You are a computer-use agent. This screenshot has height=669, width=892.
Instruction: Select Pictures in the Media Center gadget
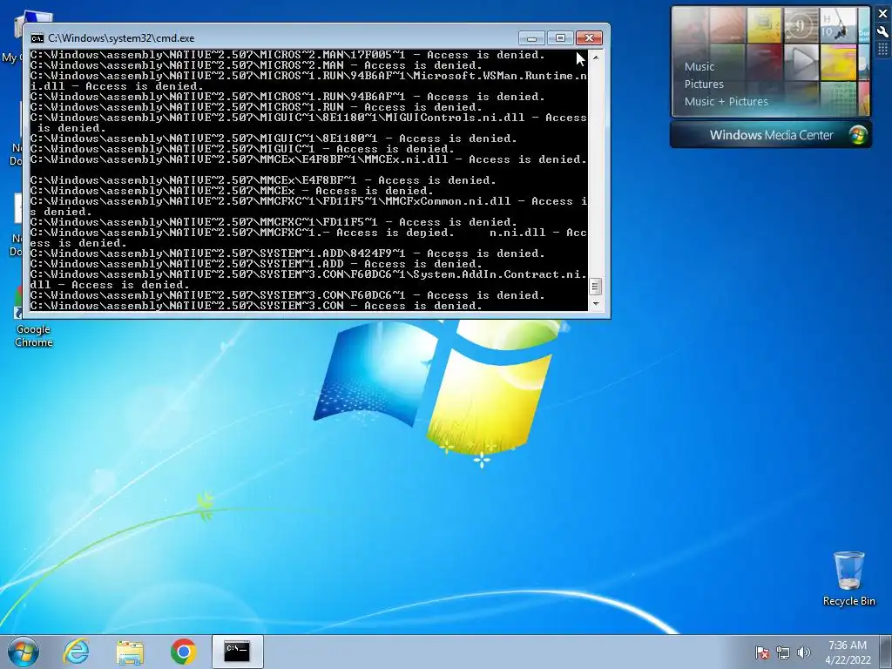[x=704, y=84]
